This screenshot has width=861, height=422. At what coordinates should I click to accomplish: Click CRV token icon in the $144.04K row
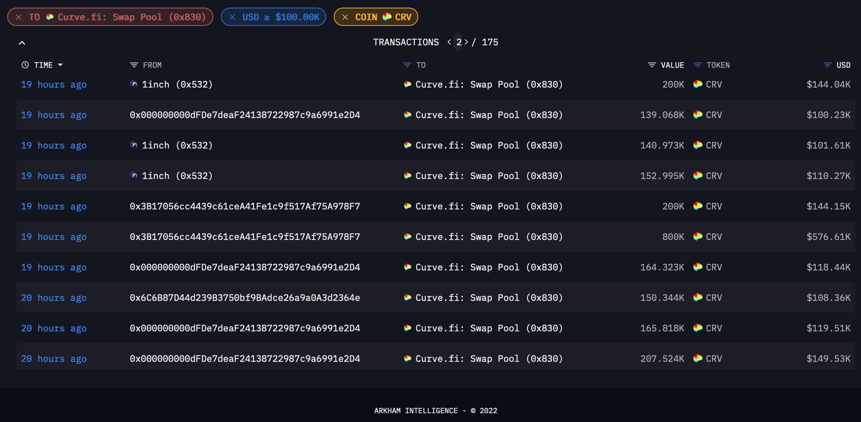698,84
